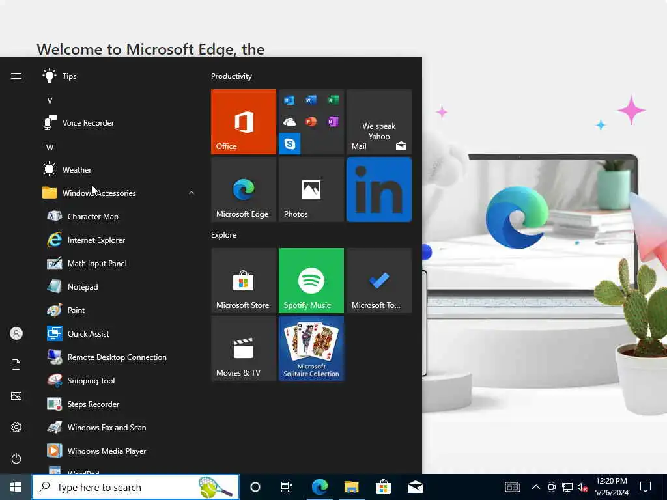667x500 pixels.
Task: Click the network tray icon
Action: [x=567, y=487]
